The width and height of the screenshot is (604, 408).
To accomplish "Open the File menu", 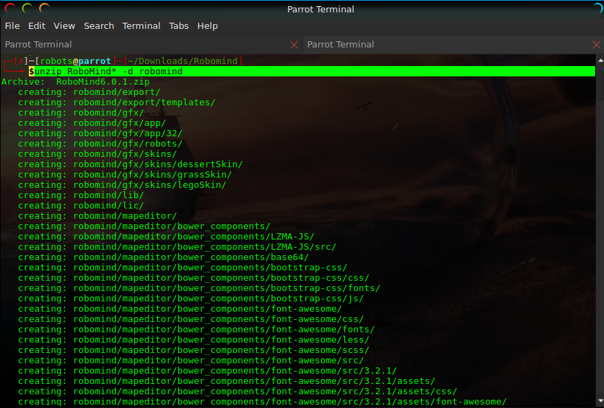I will [12, 26].
